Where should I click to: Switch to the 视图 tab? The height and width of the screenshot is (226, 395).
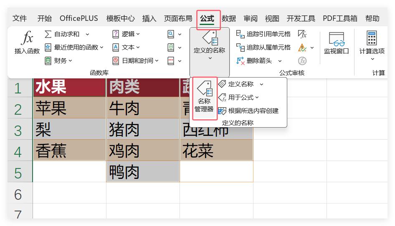tap(272, 18)
